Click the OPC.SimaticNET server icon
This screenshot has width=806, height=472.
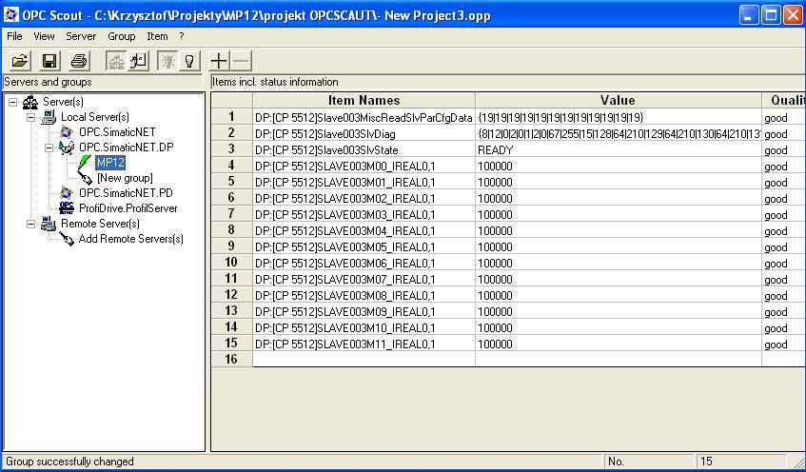67,132
